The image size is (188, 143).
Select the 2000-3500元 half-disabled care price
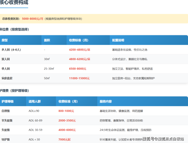(67, 120)
